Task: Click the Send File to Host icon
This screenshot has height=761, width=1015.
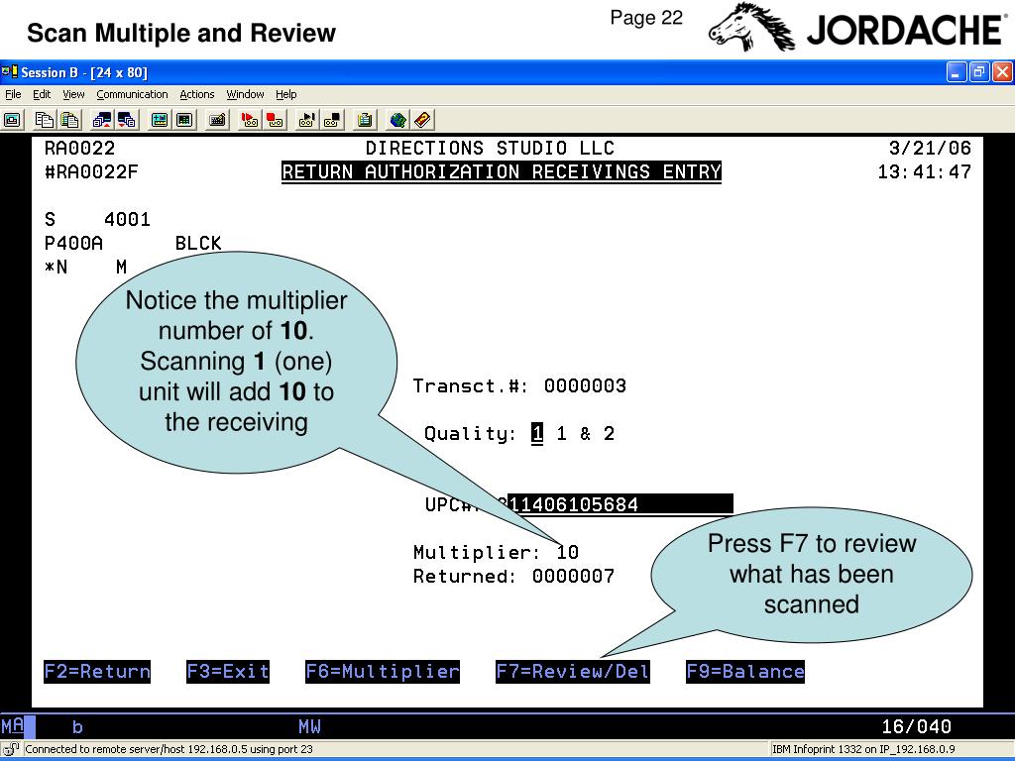Action: pyautogui.click(x=102, y=120)
